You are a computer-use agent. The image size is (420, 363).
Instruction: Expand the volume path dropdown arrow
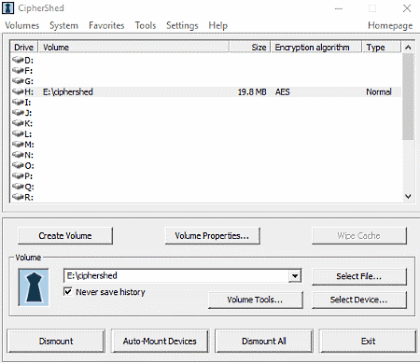coord(295,276)
